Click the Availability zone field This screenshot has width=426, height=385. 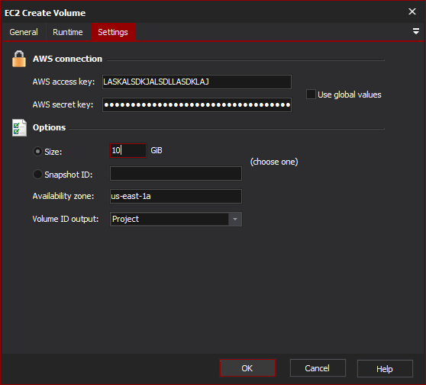coord(176,196)
